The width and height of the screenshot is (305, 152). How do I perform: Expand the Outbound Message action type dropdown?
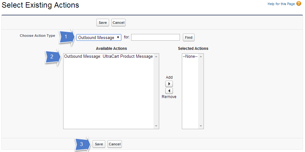click(x=99, y=37)
